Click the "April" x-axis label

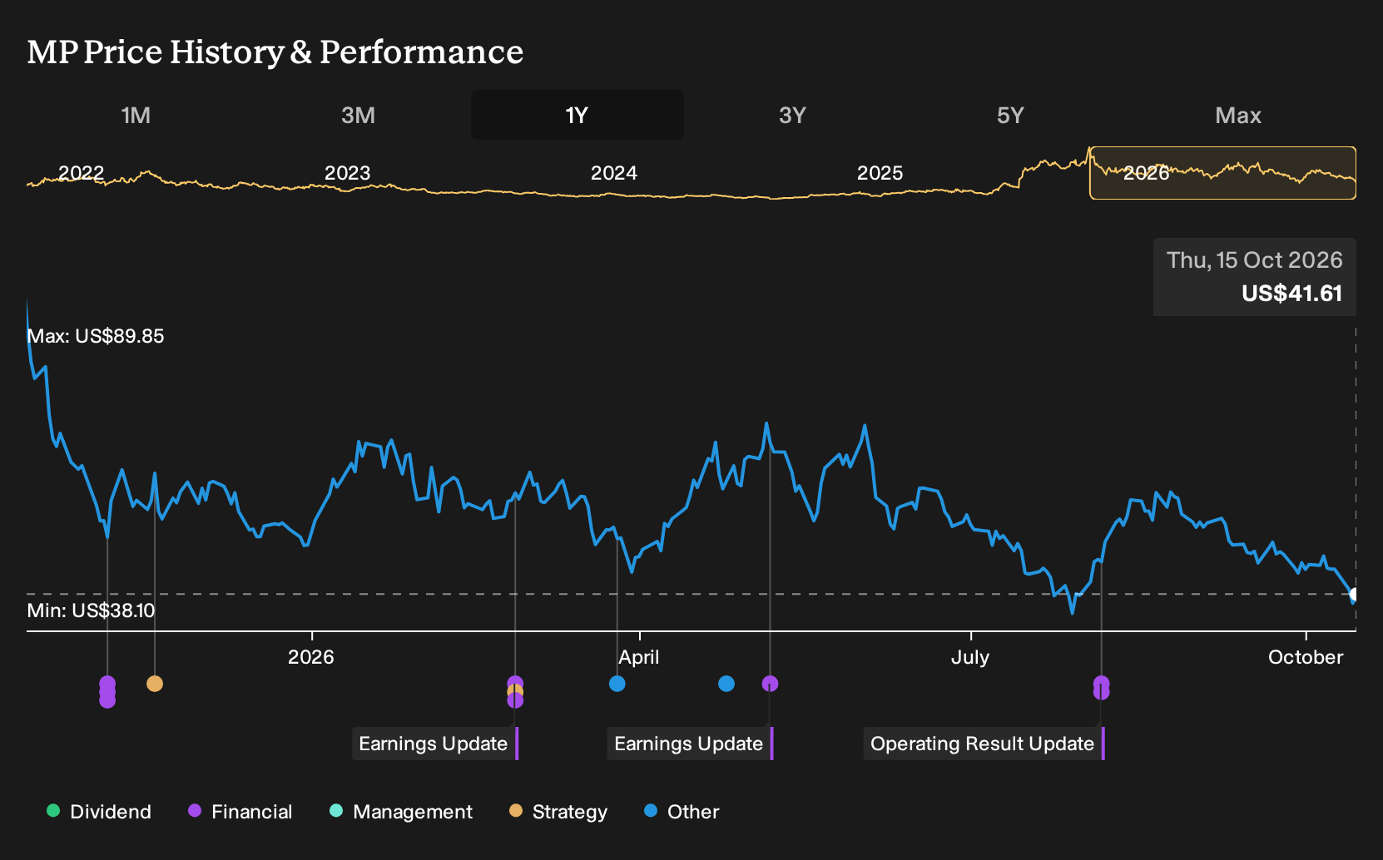pyautogui.click(x=638, y=657)
